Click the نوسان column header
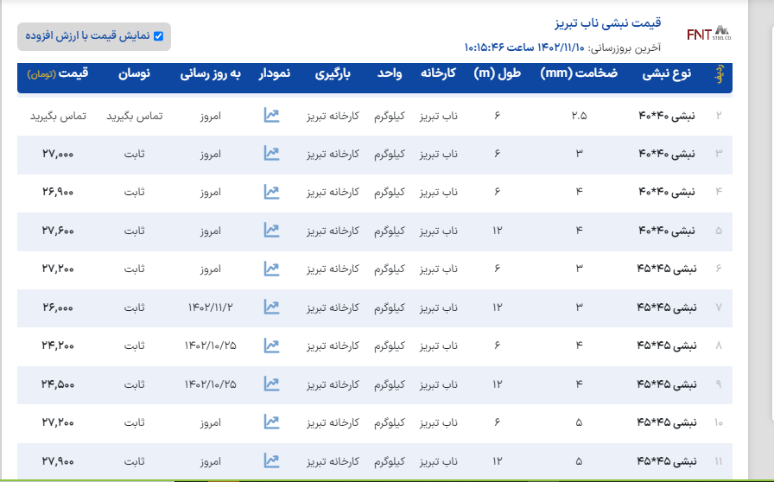Screen dimensions: 774x482 pyautogui.click(x=134, y=74)
